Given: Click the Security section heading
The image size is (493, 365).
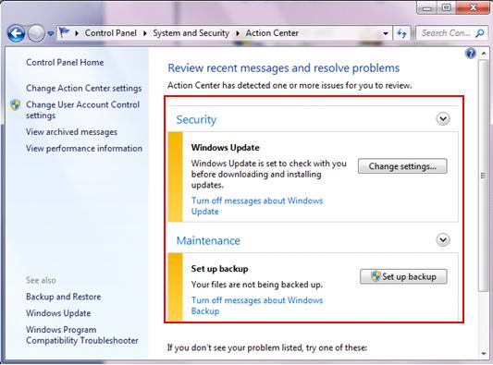Looking at the screenshot, I should click(x=196, y=120).
